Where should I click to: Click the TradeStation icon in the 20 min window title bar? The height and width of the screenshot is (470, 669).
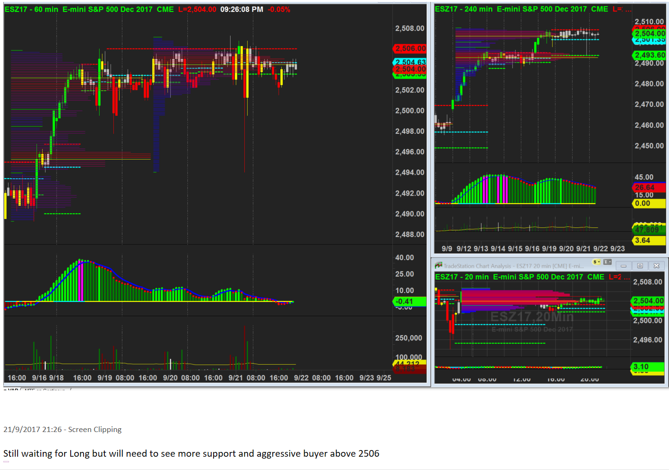pos(438,265)
